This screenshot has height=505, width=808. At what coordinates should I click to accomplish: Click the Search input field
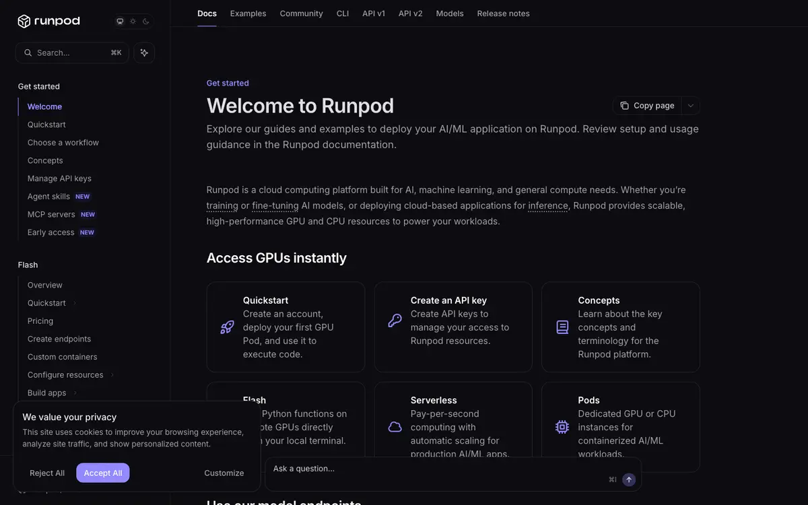tap(72, 53)
